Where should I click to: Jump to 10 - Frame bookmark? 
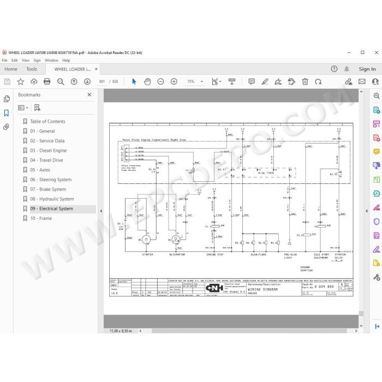(x=41, y=218)
